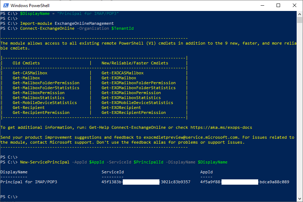Close the Windows PowerShell window

(294, 5)
